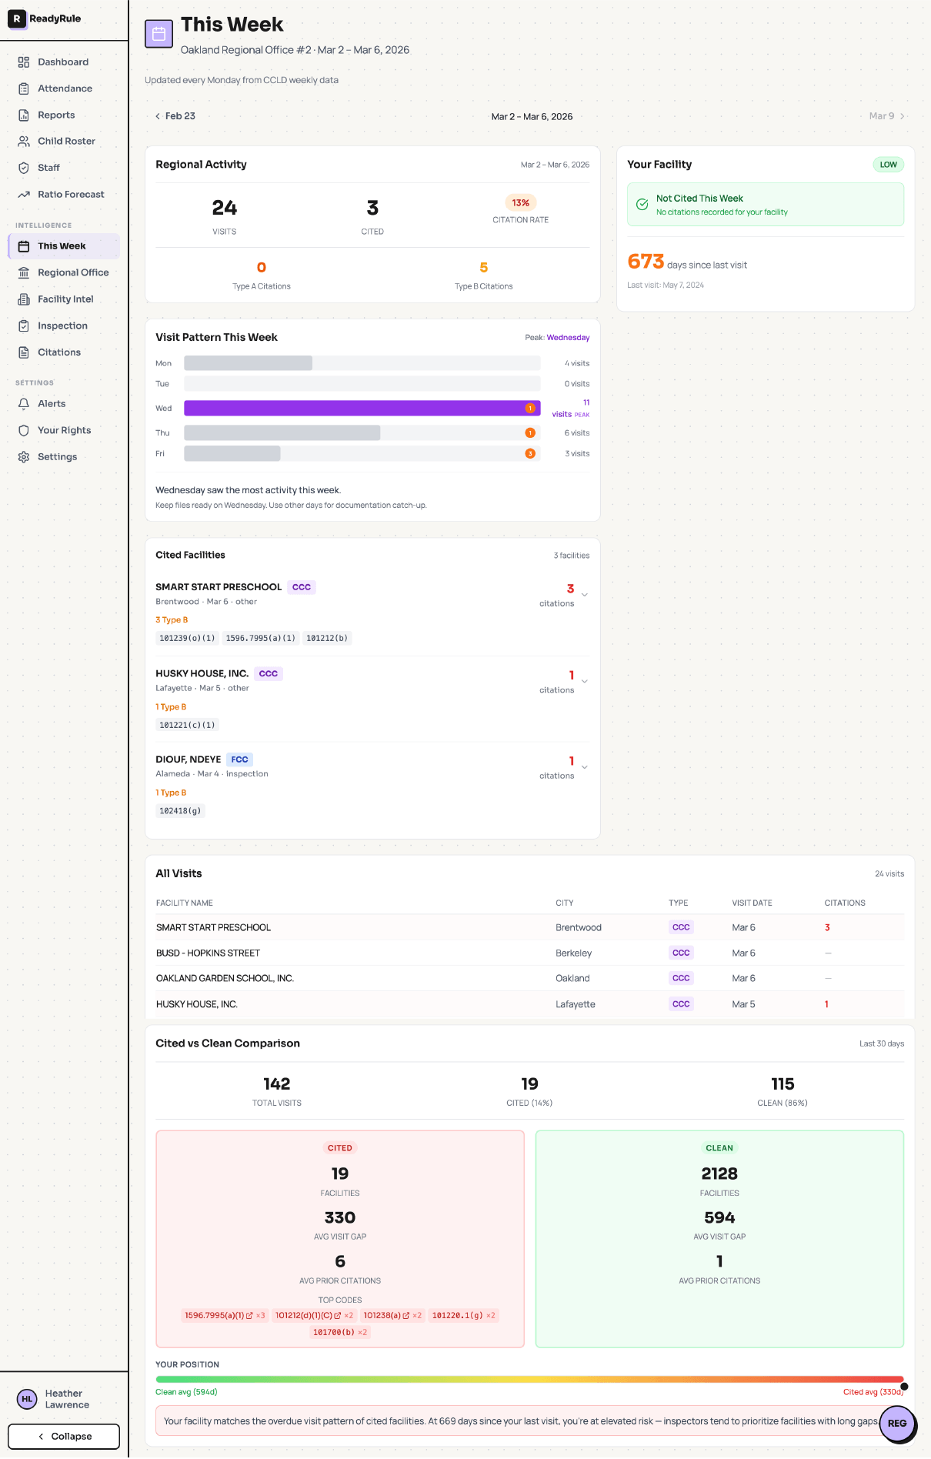Click the Staff shield icon
Screen dimensions: 931x1459
[24, 168]
